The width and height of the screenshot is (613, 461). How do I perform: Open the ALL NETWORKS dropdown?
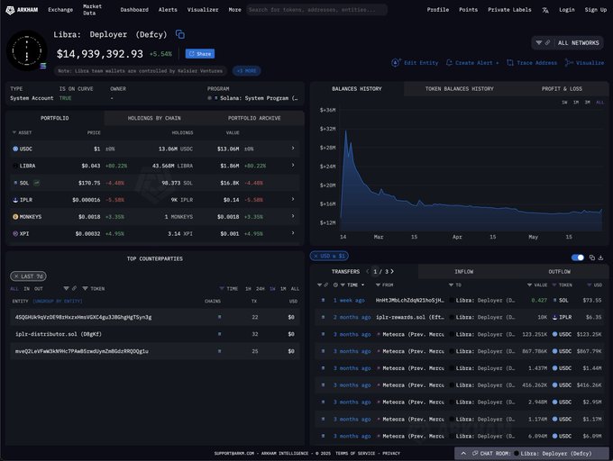click(567, 42)
